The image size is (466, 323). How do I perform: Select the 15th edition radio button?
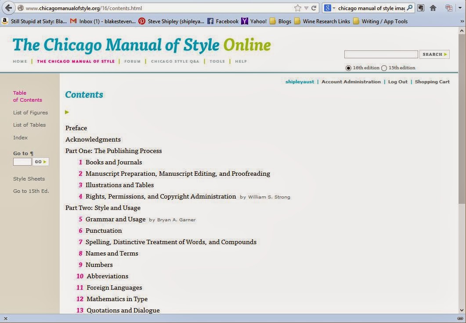tap(384, 68)
